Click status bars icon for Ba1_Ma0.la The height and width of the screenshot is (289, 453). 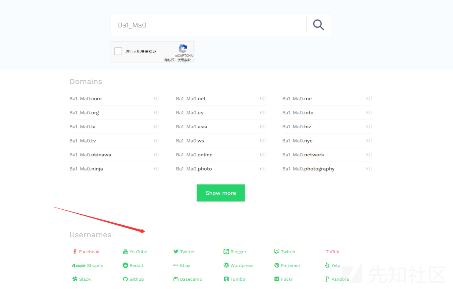pos(157,126)
